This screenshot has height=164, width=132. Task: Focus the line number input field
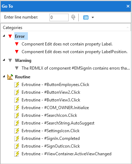(x=59, y=17)
